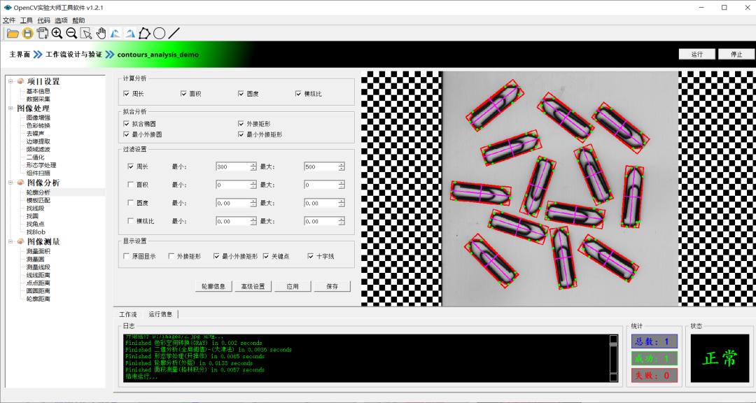Viewport: 756px width, 403px height.
Task: Open the 代码 menu
Action: [44, 20]
